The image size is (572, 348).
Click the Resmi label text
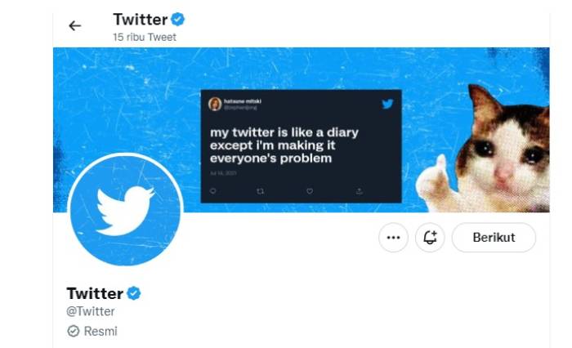tap(101, 331)
